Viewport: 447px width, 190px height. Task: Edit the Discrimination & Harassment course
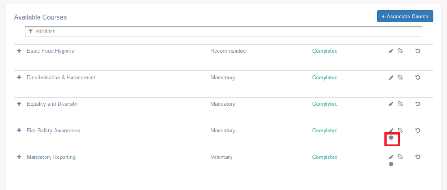point(391,78)
